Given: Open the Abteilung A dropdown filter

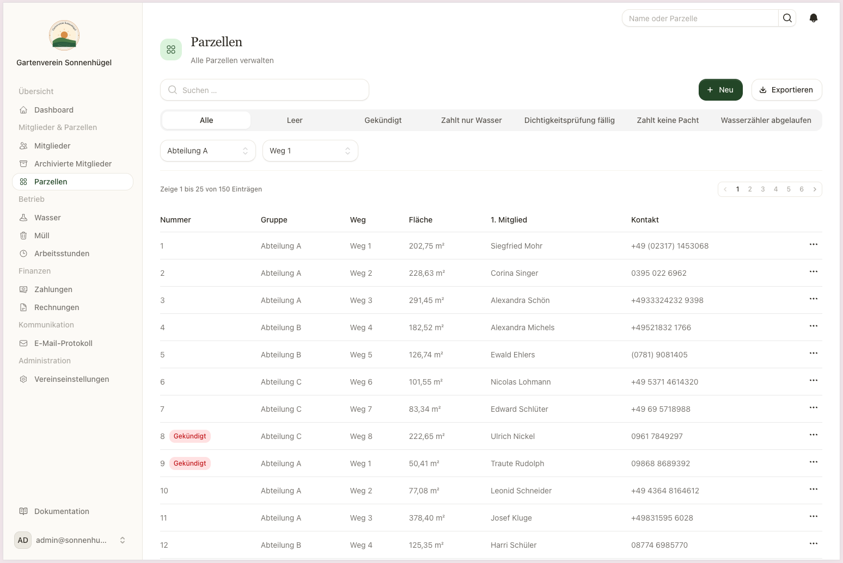Looking at the screenshot, I should [208, 151].
